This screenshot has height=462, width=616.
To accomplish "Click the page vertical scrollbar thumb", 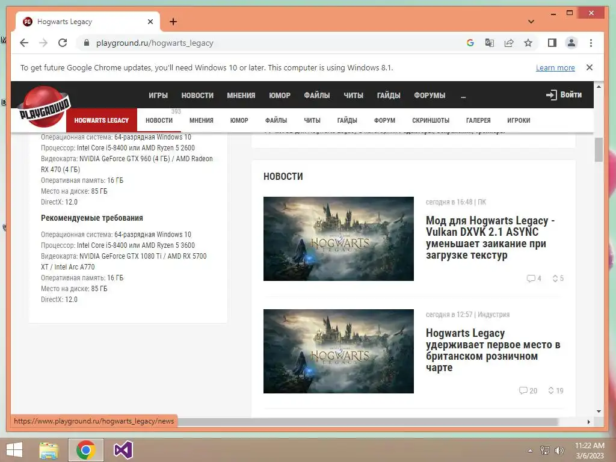I will coord(599,150).
